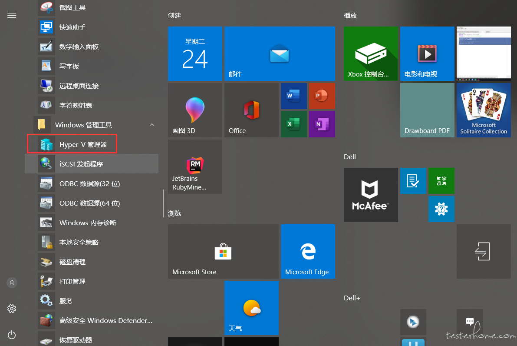Open JetBrains RubyMine tile
The image size is (517, 346).
[x=195, y=166]
